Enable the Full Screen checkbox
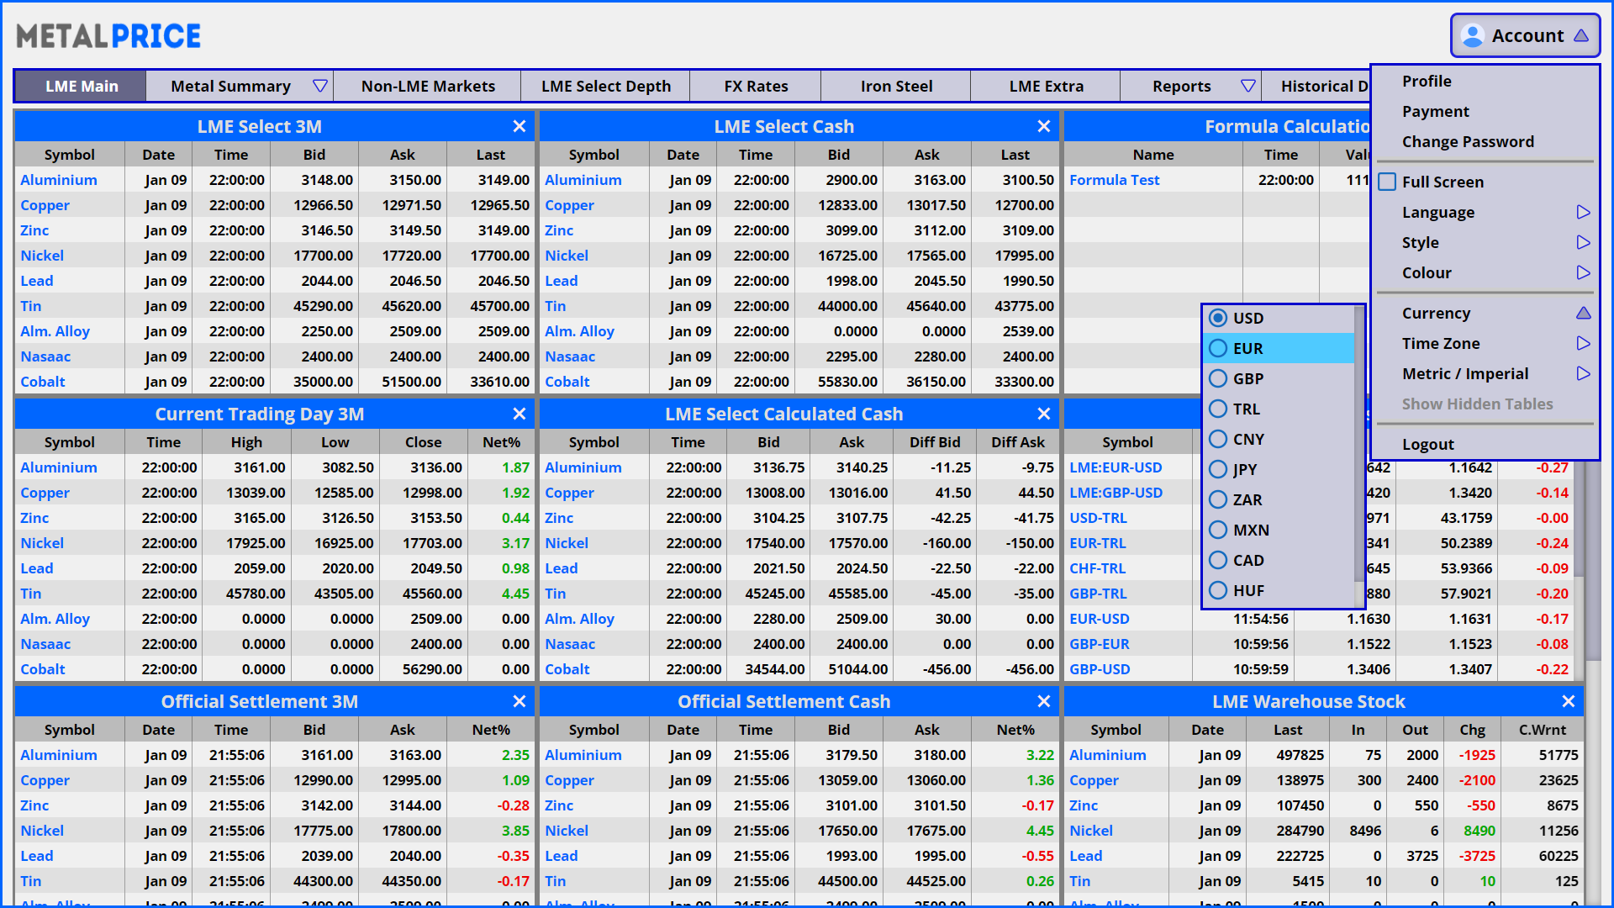1614x908 pixels. click(x=1388, y=182)
